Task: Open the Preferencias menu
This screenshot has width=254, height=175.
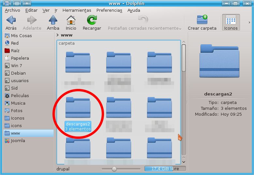Action: (x=109, y=10)
